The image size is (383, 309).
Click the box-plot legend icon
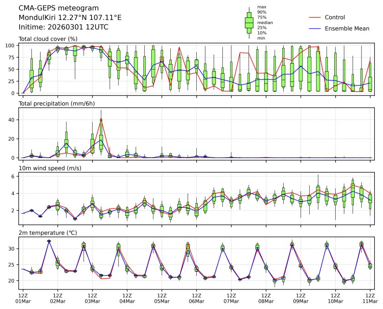[x=249, y=23]
